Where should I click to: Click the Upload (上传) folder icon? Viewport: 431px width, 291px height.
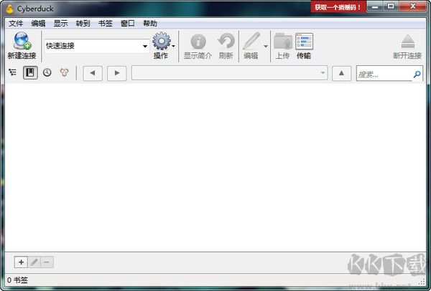pos(282,42)
